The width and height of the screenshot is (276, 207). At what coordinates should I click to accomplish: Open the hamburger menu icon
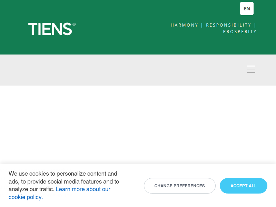coord(251,69)
